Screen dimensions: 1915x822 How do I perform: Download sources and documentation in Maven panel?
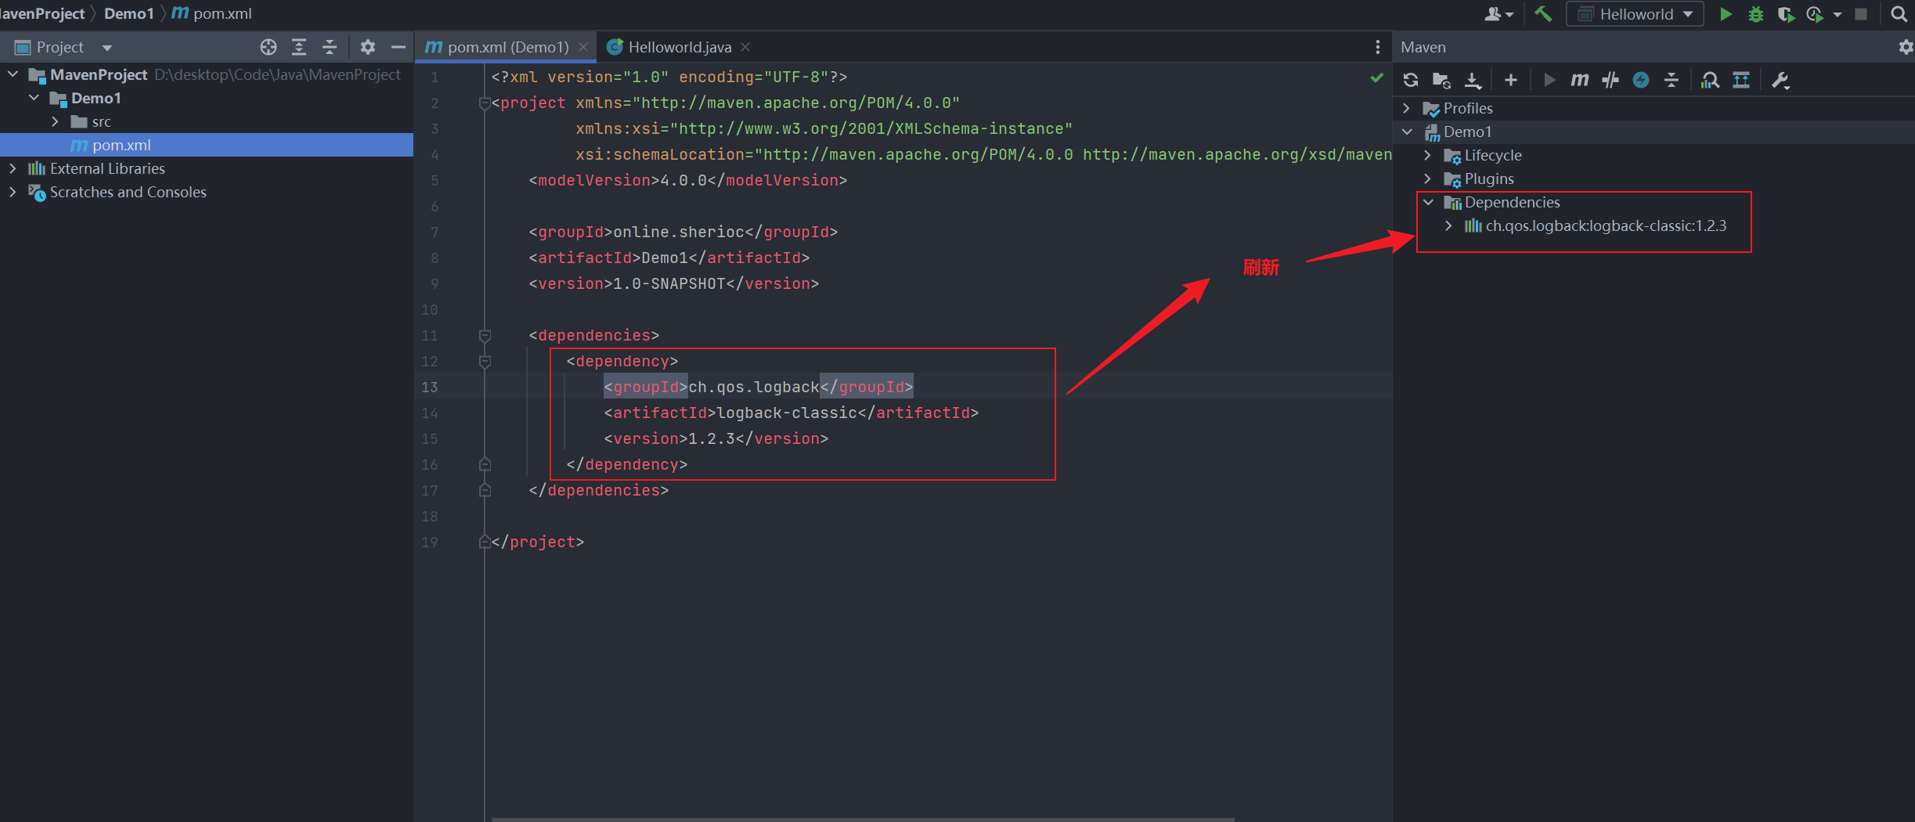coord(1473,80)
